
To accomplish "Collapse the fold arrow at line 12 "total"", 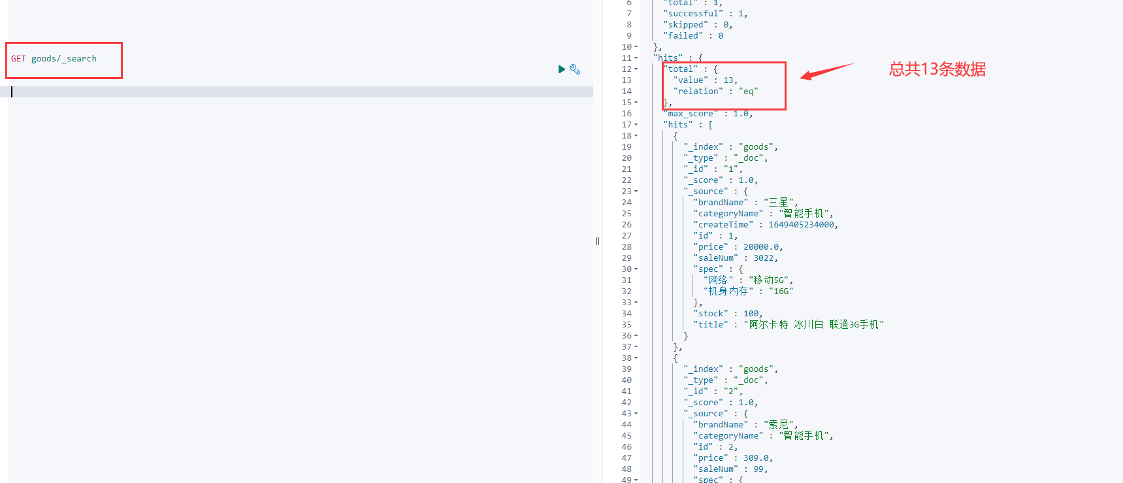I will 636,69.
